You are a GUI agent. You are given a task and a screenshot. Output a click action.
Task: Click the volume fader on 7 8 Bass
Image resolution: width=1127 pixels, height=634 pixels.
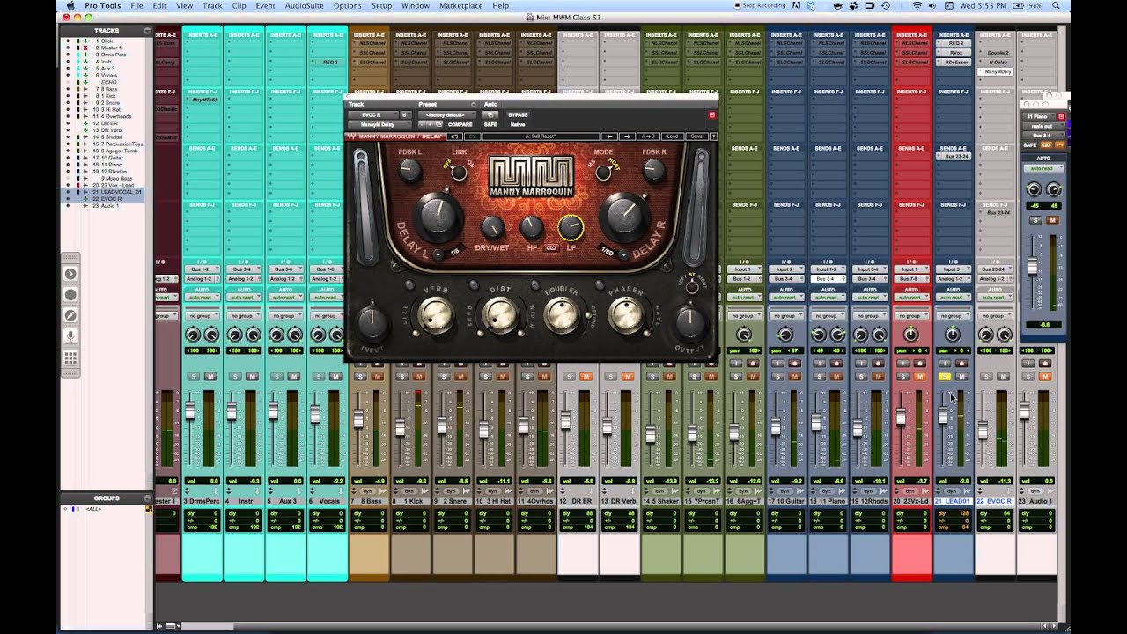pyautogui.click(x=358, y=419)
